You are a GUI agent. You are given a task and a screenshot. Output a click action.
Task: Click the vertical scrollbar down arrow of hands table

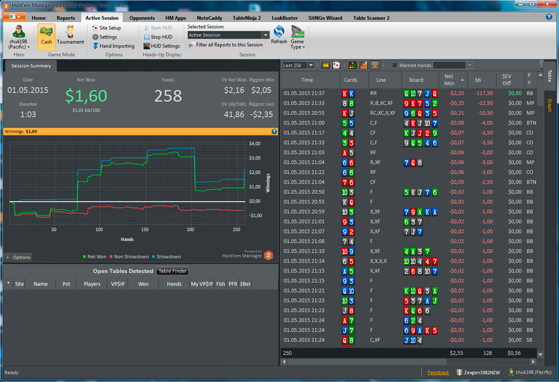(x=541, y=355)
